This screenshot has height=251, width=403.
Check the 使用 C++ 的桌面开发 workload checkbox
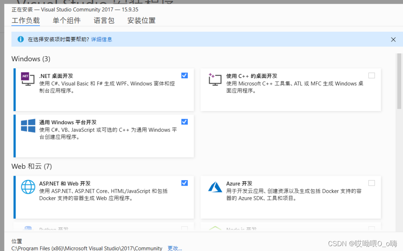point(372,76)
